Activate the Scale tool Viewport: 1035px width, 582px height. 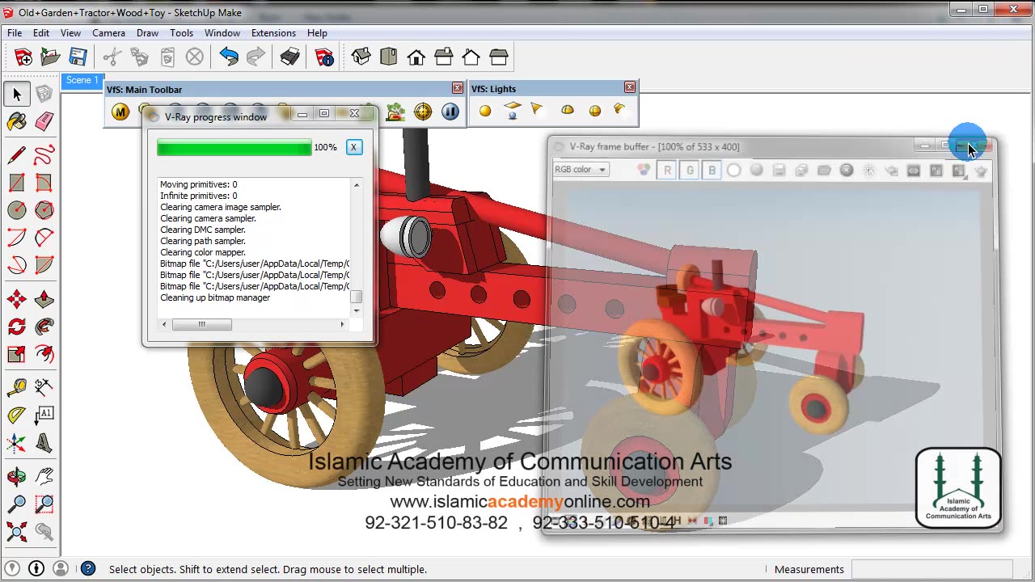(x=16, y=354)
